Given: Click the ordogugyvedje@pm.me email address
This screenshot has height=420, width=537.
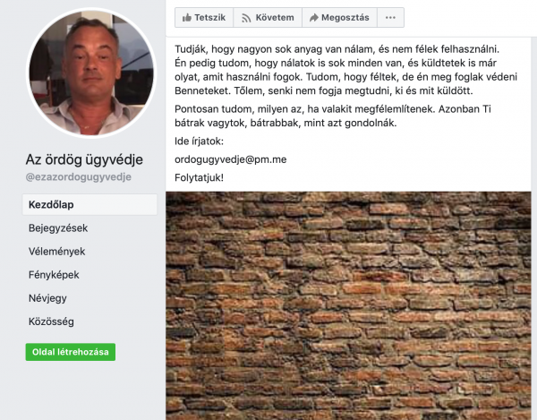Looking at the screenshot, I should (231, 159).
